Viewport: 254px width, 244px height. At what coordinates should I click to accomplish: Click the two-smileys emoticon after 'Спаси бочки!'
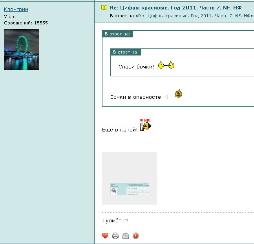(x=166, y=65)
